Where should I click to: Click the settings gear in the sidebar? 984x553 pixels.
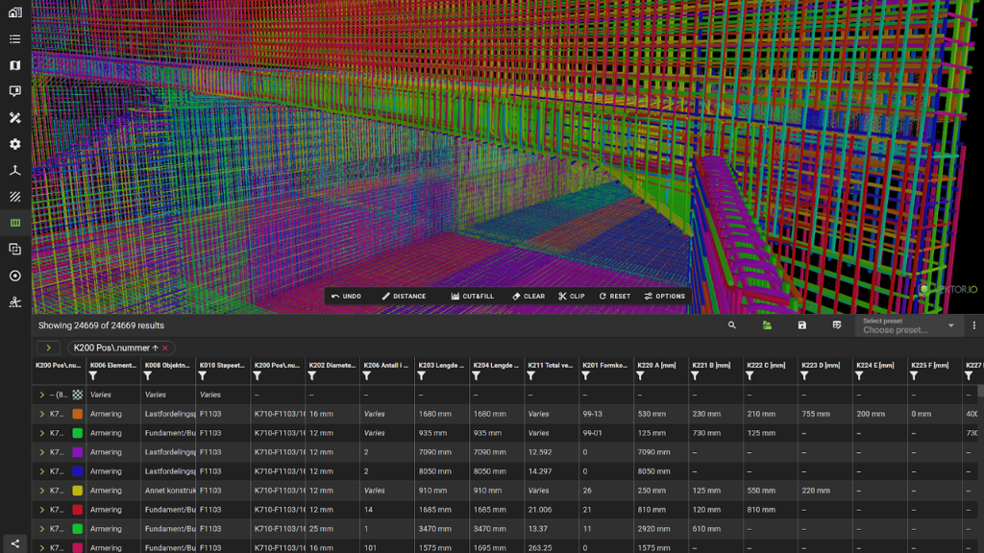coord(14,144)
